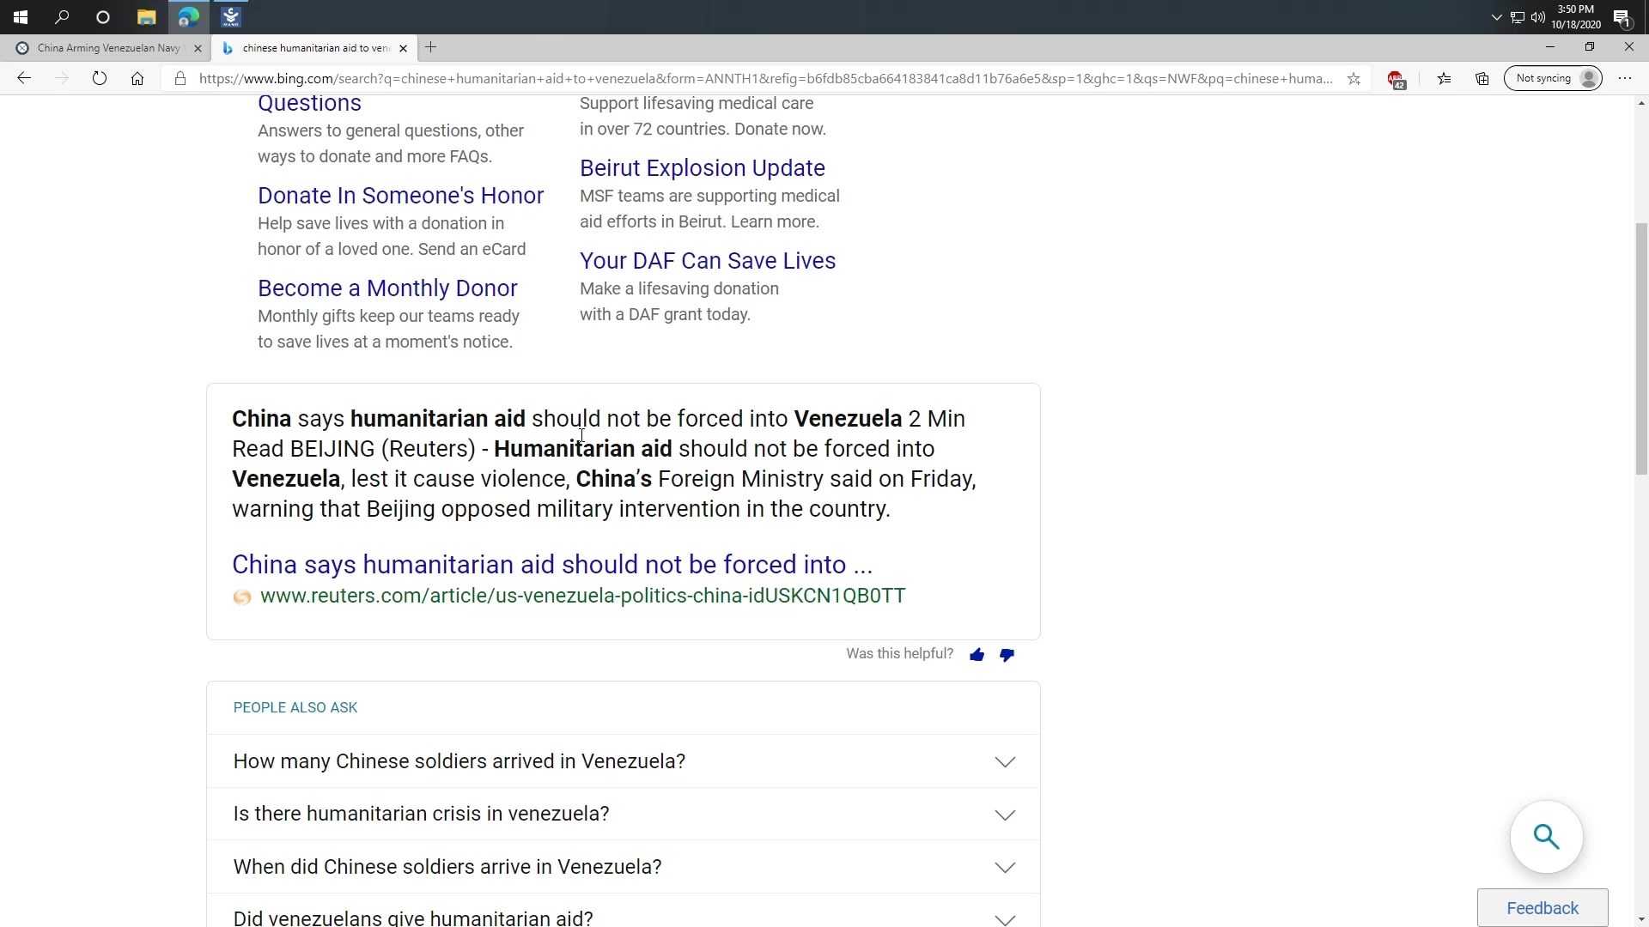Viewport: 1649px width, 927px height.
Task: Open File Explorer from the taskbar
Action: (x=146, y=16)
